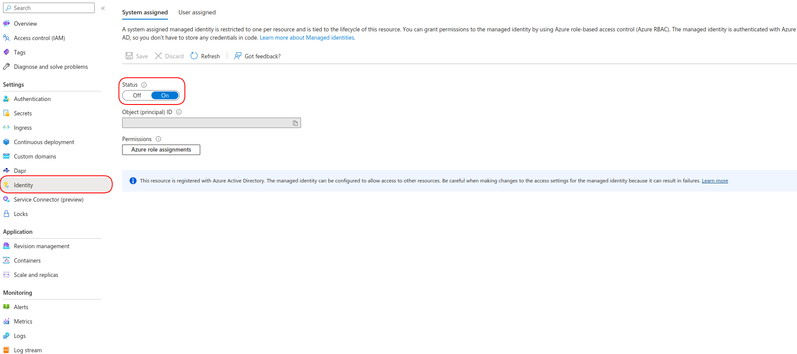Collapse the sidebar with the double chevron

click(103, 8)
